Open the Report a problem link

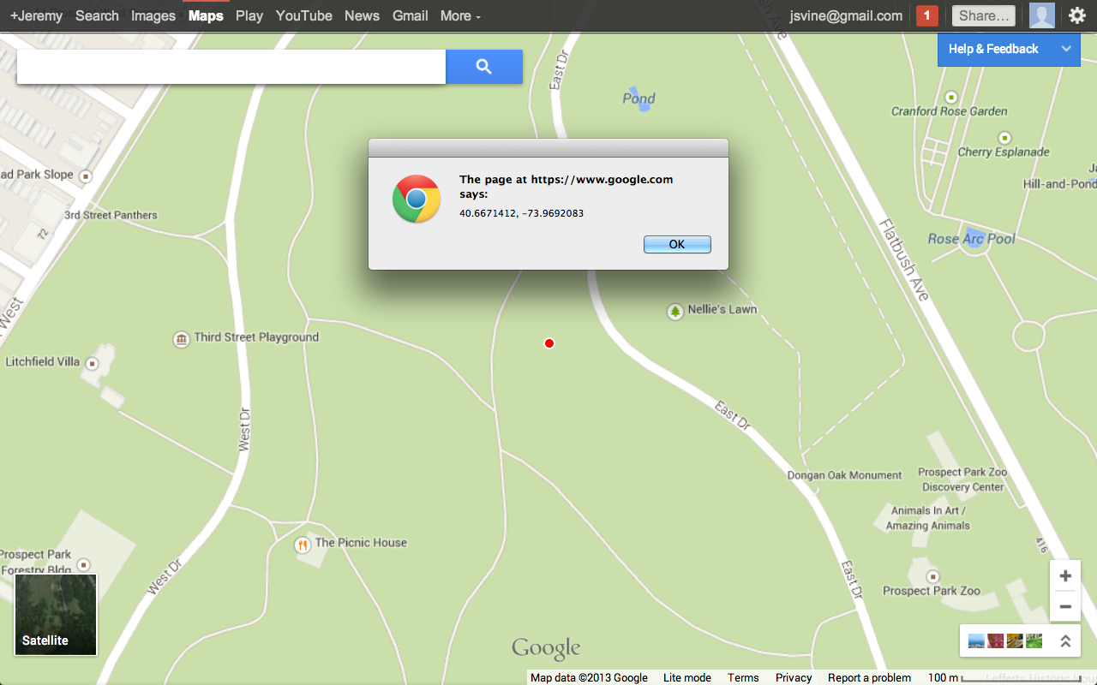pos(869,677)
